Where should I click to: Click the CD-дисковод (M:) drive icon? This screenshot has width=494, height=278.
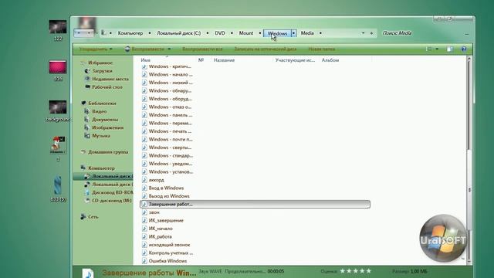pyautogui.click(x=87, y=201)
